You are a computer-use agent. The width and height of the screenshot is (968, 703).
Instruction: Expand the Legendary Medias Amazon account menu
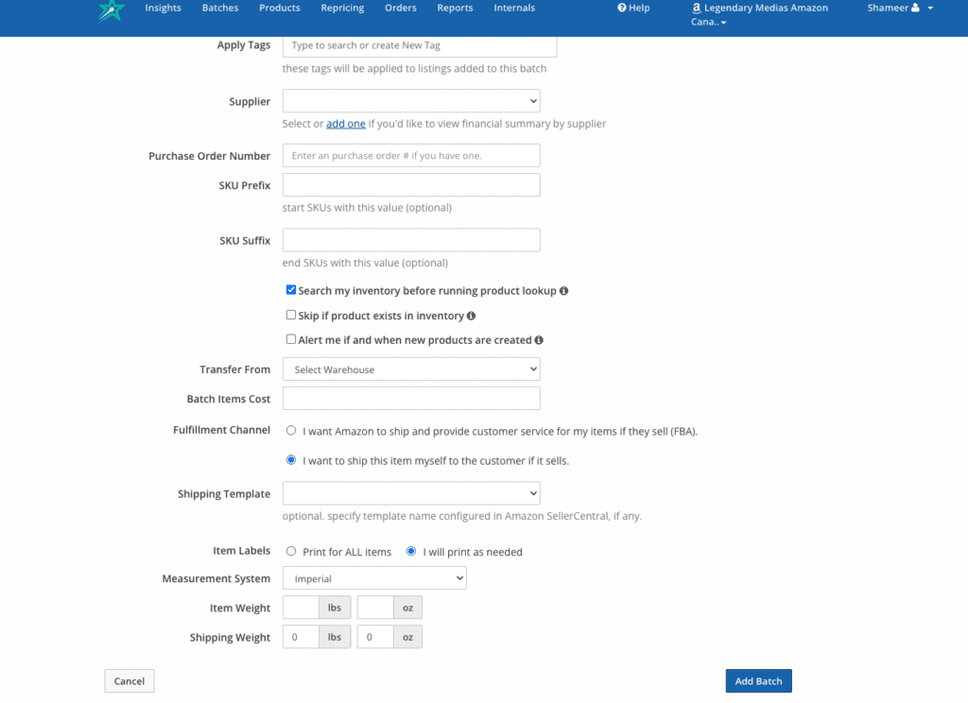(x=759, y=15)
